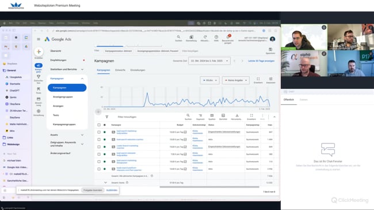Tick the checkbox of the fourth campaign row

[99, 154]
